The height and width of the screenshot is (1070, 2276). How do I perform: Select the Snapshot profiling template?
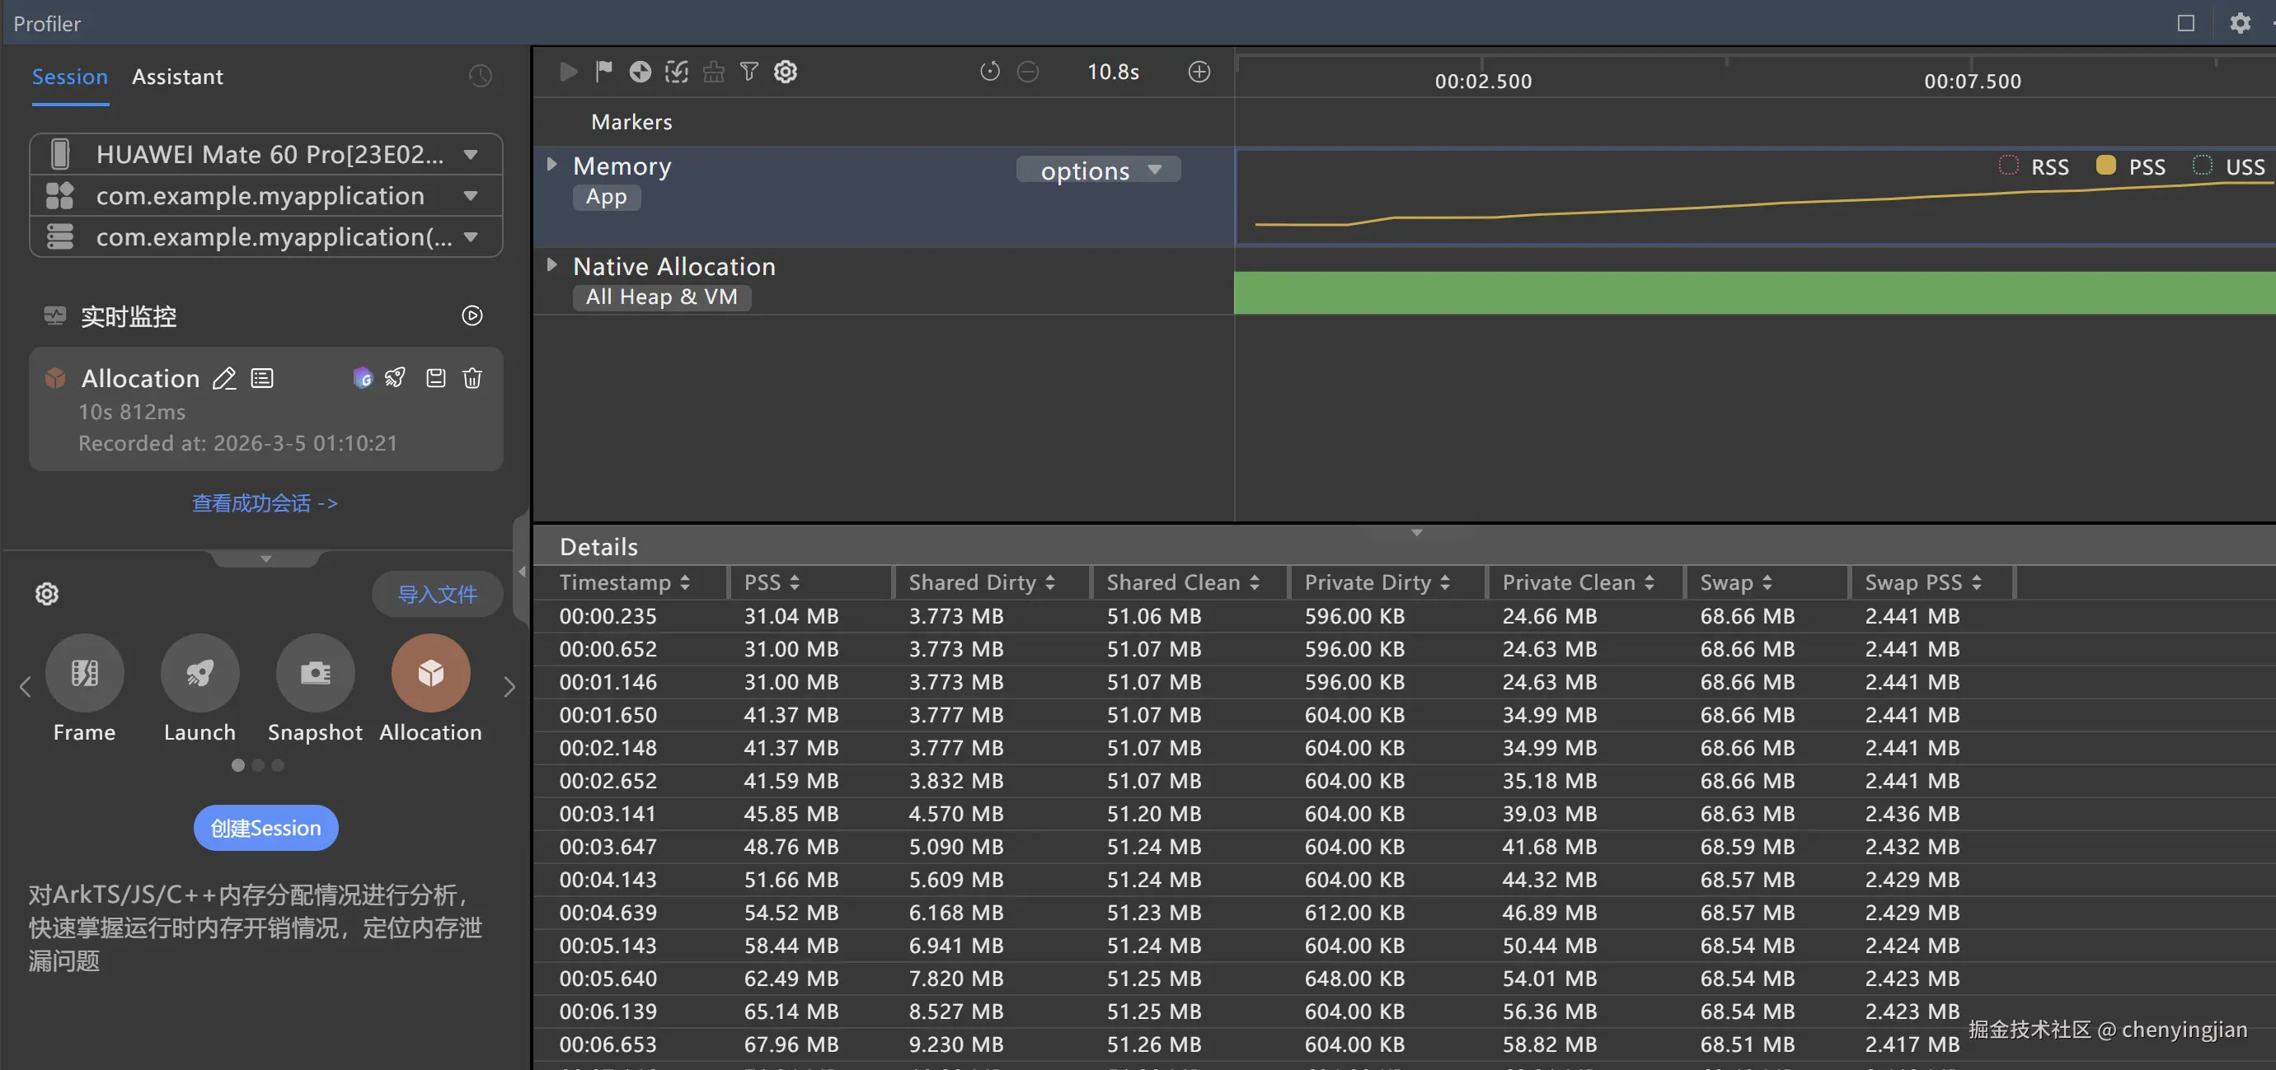pos(316,674)
